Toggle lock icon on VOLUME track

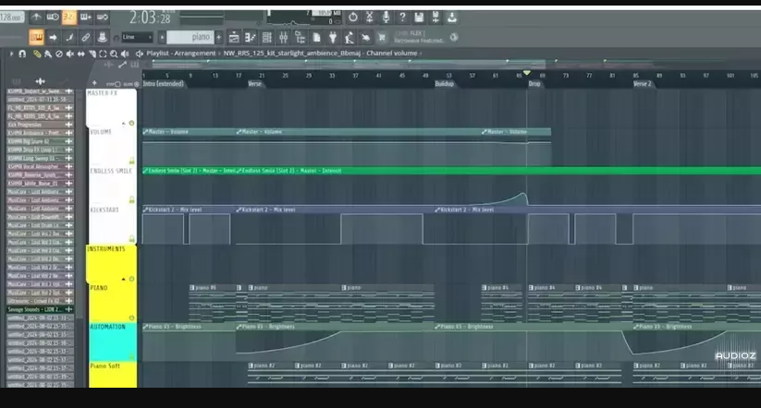[131, 161]
